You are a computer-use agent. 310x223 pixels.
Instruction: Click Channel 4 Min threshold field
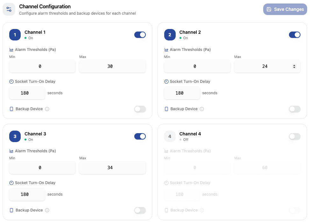197,168
